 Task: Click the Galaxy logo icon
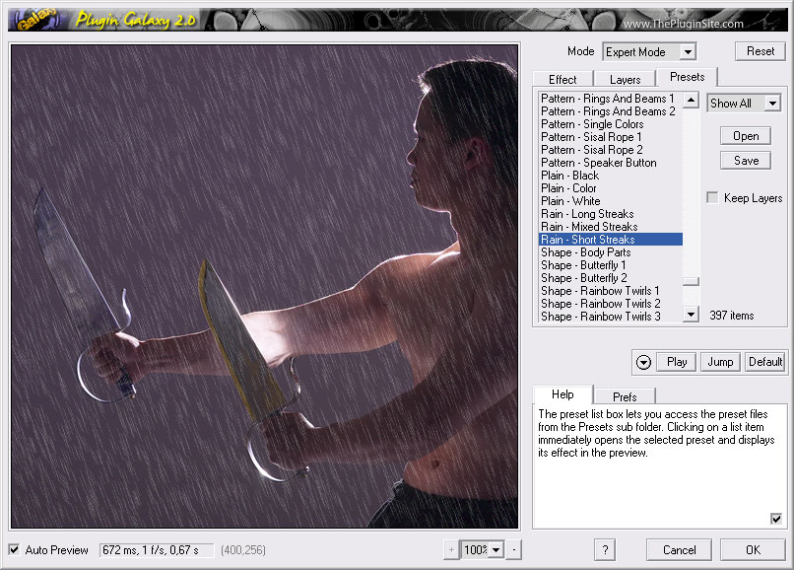[x=35, y=20]
